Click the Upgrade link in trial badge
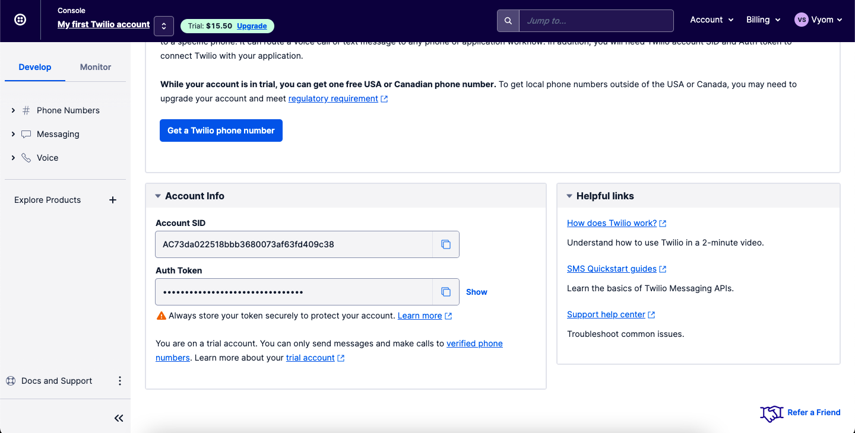855x433 pixels. point(252,26)
